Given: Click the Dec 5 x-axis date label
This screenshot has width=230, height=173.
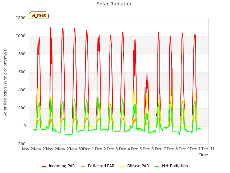Looking at the screenshot, I should 137,149.
